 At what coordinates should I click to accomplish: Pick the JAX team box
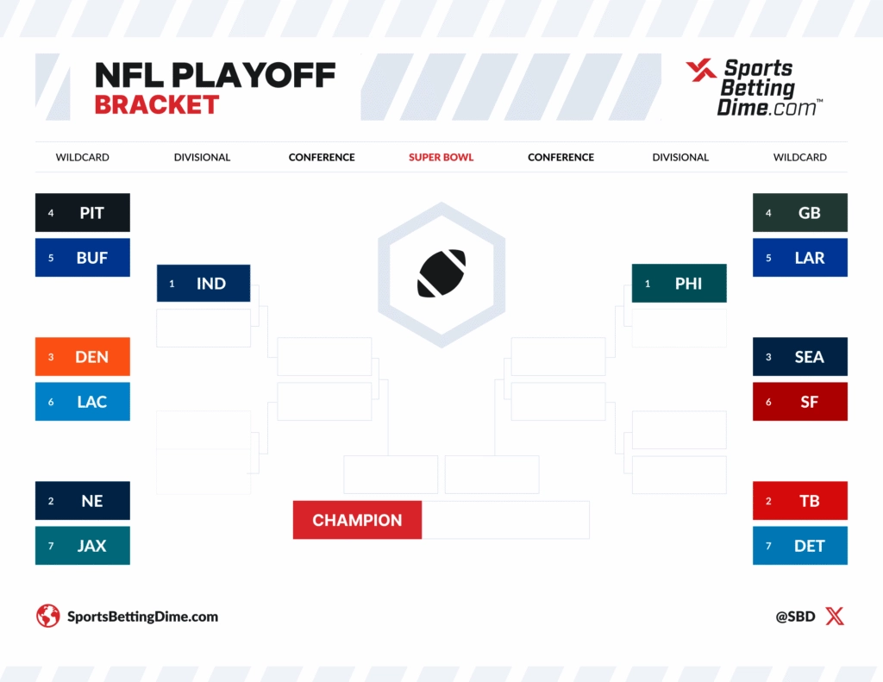pos(83,546)
